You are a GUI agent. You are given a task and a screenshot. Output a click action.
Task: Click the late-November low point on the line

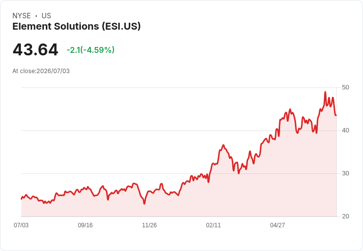[x=144, y=204]
